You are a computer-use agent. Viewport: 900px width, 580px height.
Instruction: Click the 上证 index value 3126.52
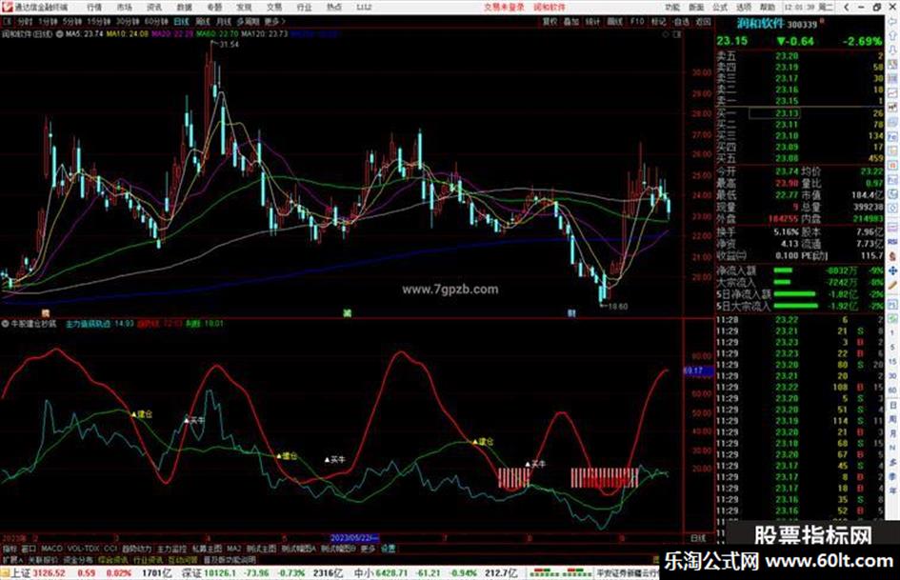click(x=50, y=573)
